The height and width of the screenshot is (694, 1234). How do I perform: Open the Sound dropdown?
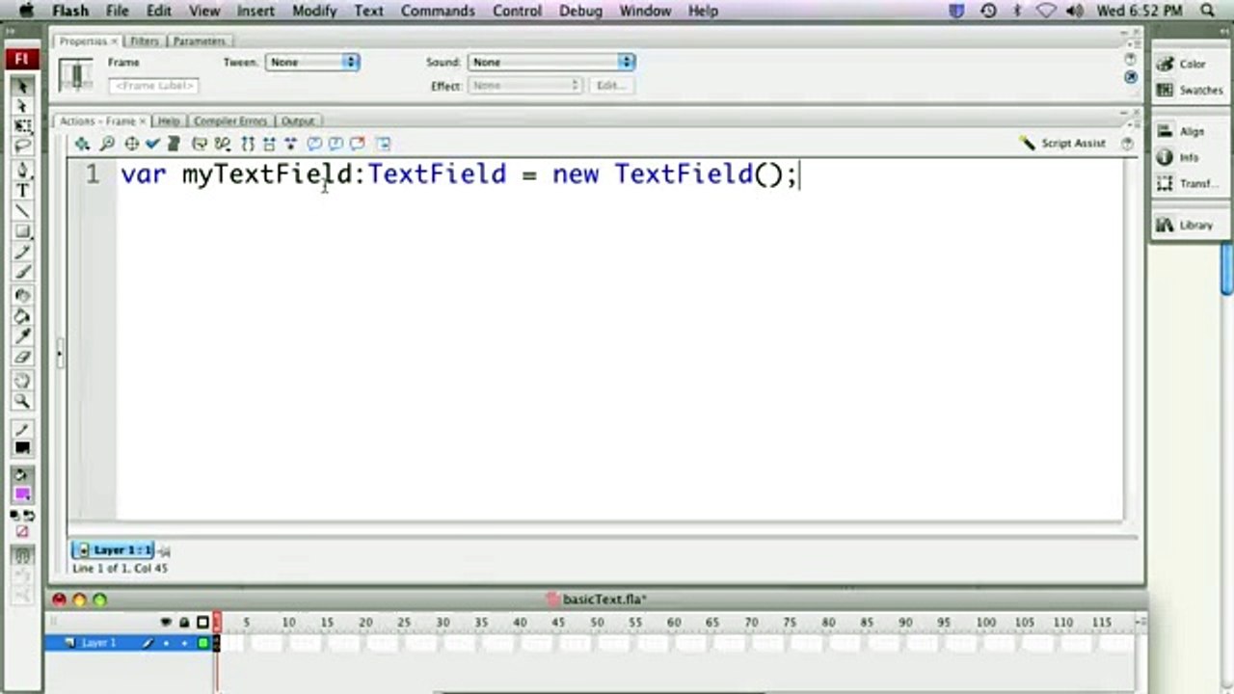click(x=551, y=62)
